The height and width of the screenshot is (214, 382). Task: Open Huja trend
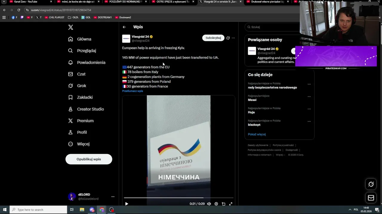tap(251, 112)
